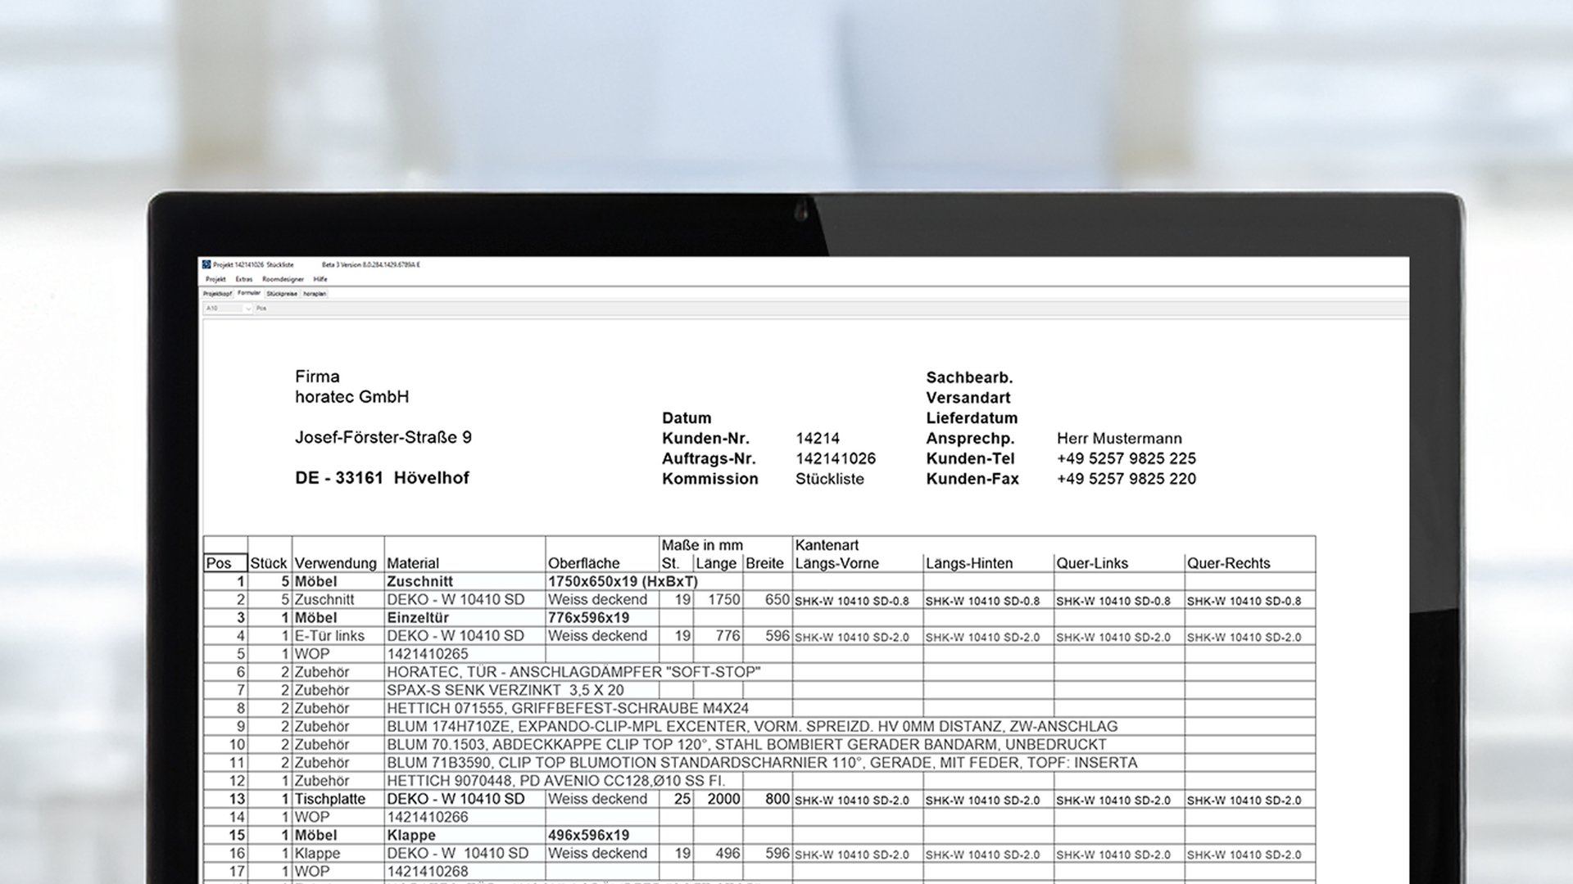Image resolution: width=1573 pixels, height=884 pixels.
Task: Click the width value 800
Action: tap(777, 799)
